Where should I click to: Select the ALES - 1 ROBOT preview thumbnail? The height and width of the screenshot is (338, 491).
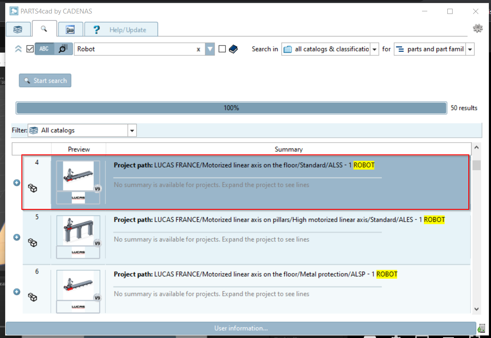pyautogui.click(x=78, y=231)
